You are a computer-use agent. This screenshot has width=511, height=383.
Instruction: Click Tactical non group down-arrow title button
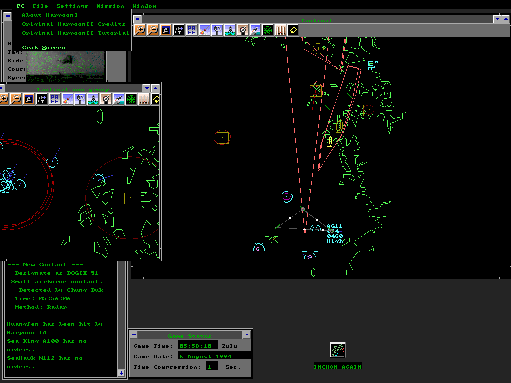pyautogui.click(x=147, y=88)
